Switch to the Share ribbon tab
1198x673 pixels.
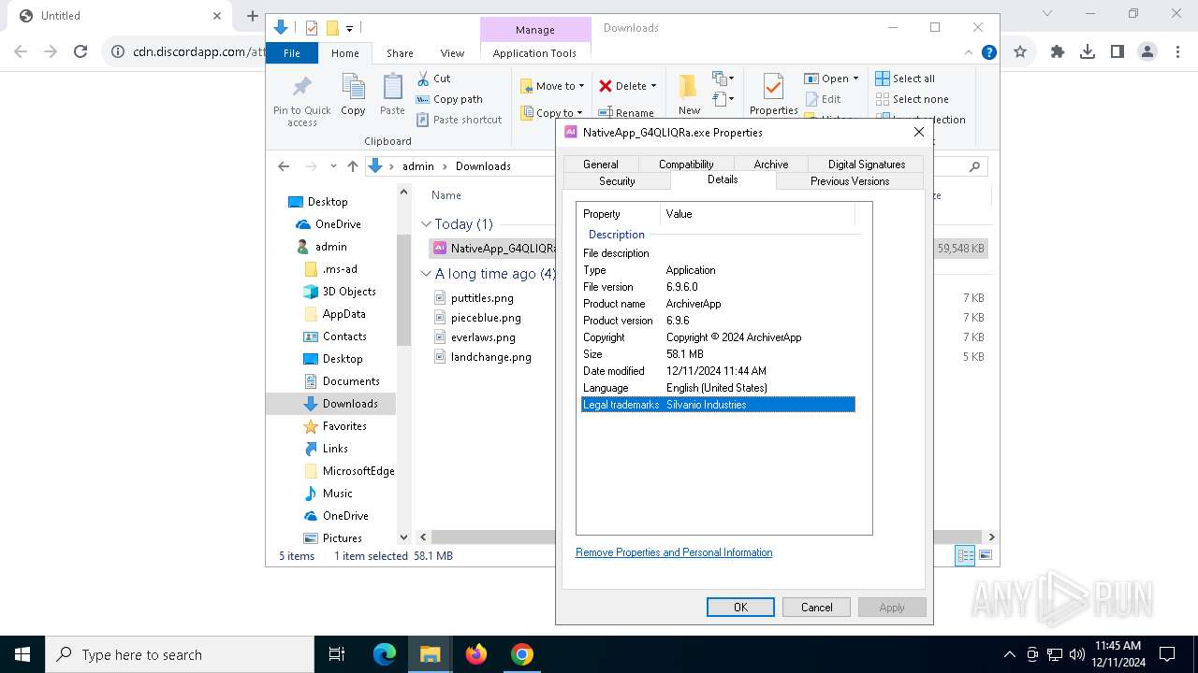[x=400, y=53]
